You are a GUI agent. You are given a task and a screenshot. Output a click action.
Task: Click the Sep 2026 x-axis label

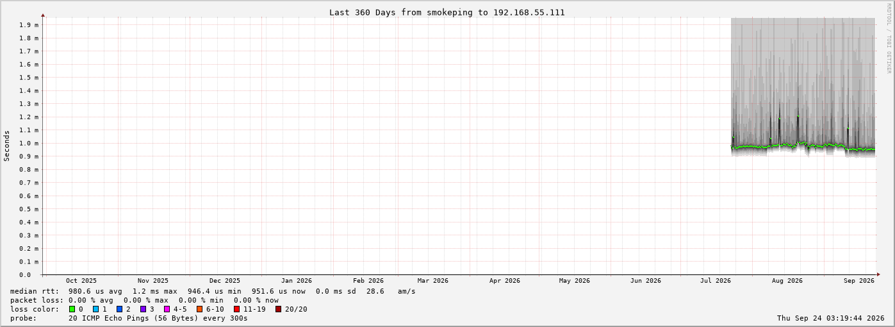pyautogui.click(x=859, y=280)
